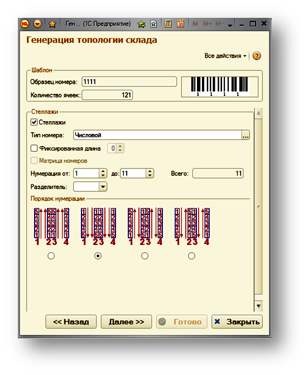This screenshot has height=375, width=308.
Task: Click the barcode preview image
Action: tap(220, 86)
